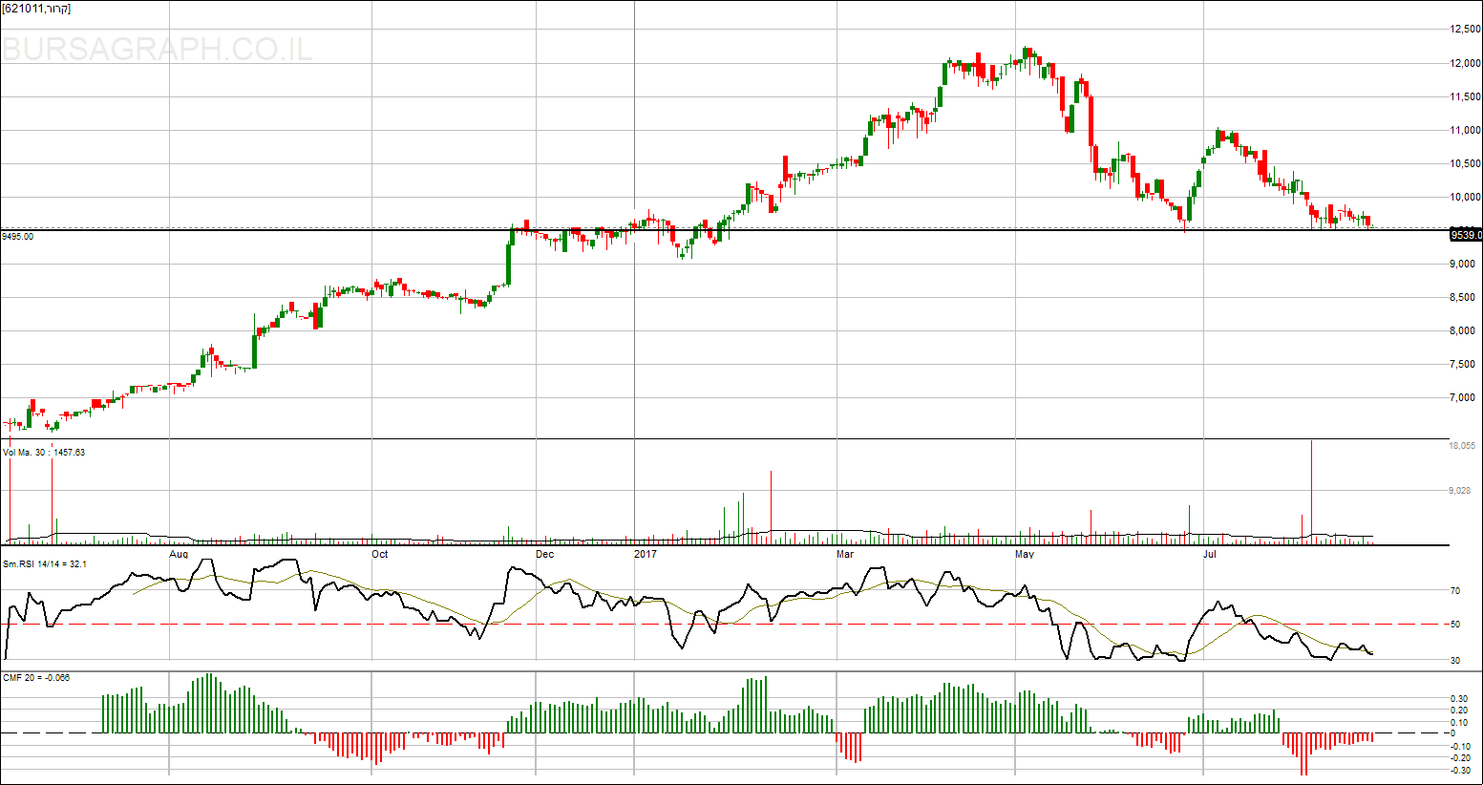The height and width of the screenshot is (785, 1483).
Task: Click the "Sm.RSI 14/14 = 32.1" indicator label
Action: tap(45, 564)
